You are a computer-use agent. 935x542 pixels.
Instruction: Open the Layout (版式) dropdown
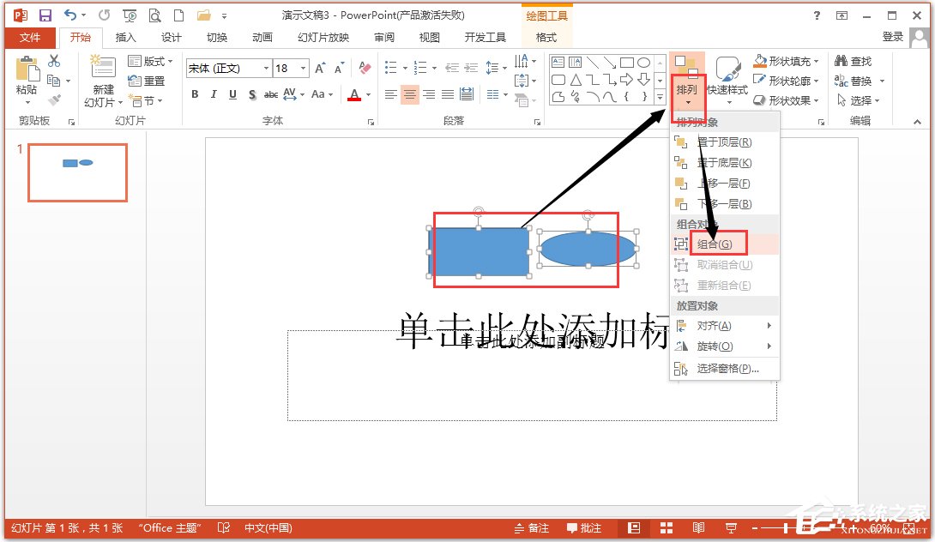(150, 61)
